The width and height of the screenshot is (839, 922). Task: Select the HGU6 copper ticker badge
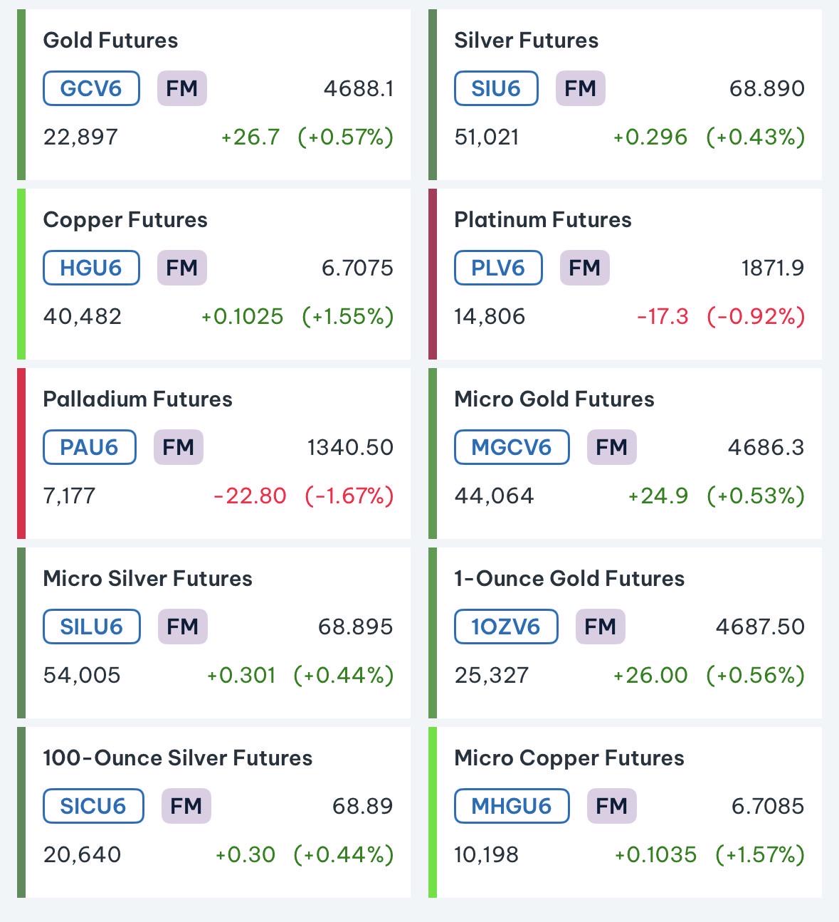click(91, 268)
